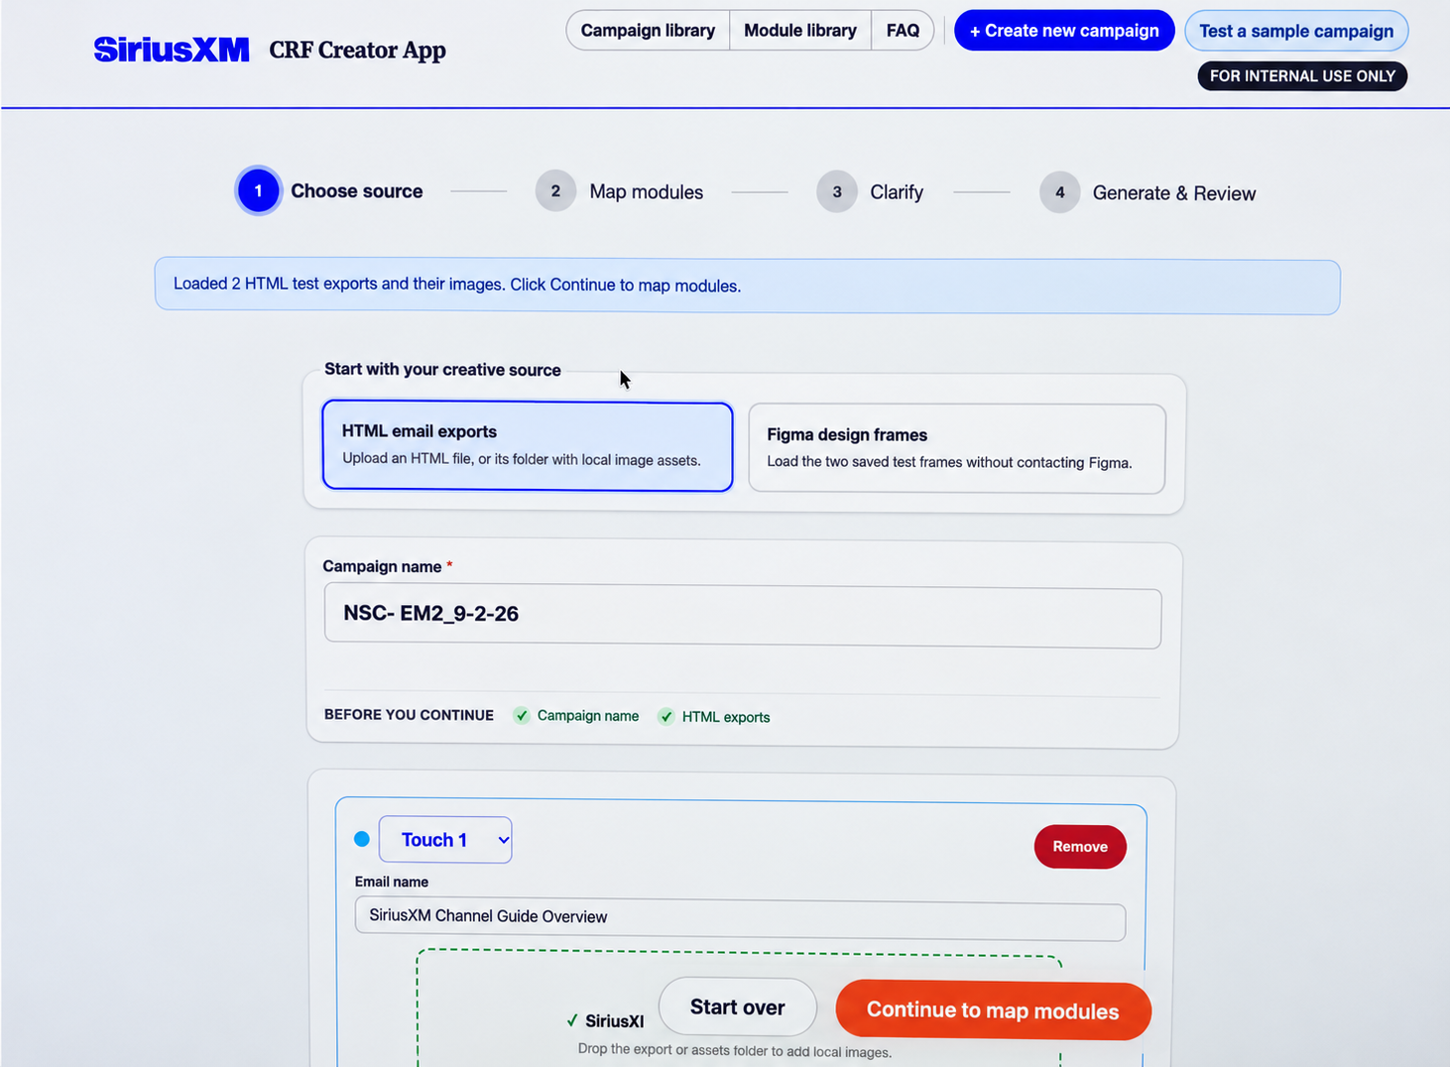
Task: Open the Touch 1 dropdown
Action: pos(445,840)
